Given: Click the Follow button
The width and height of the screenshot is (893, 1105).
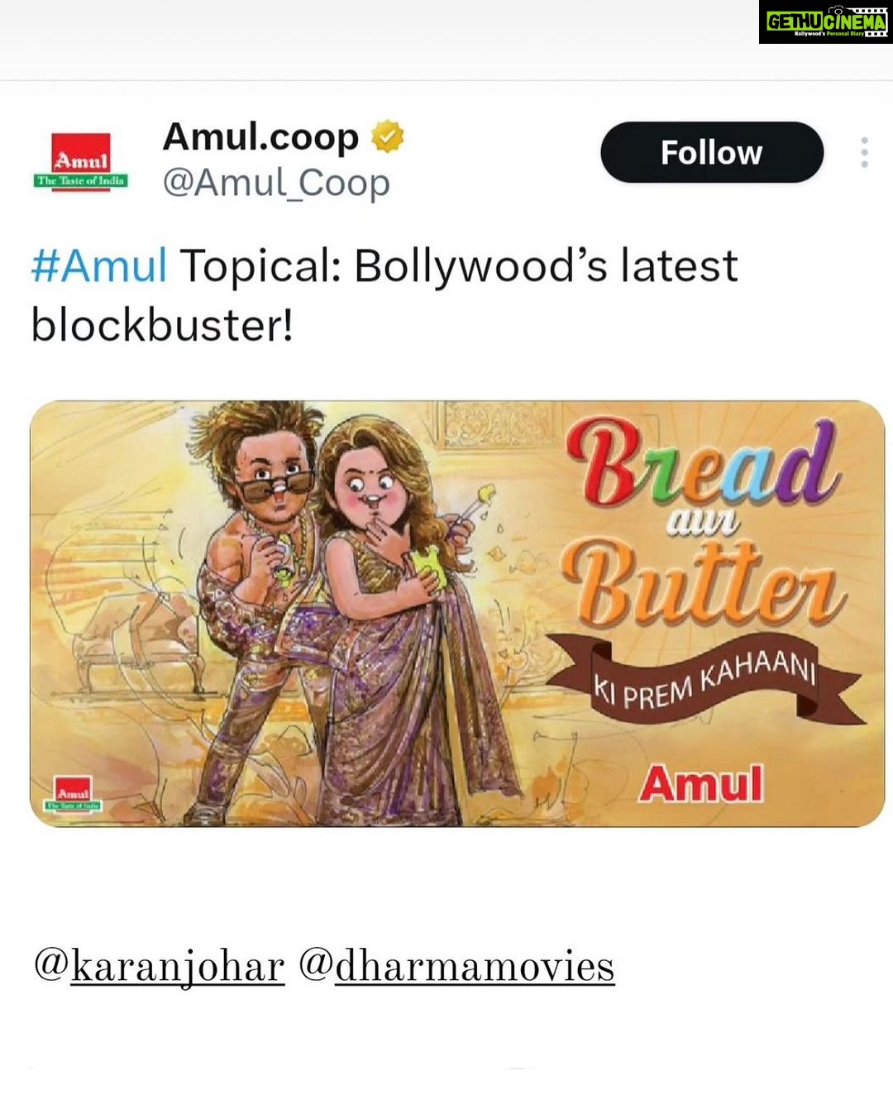Looking at the screenshot, I should coord(712,152).
